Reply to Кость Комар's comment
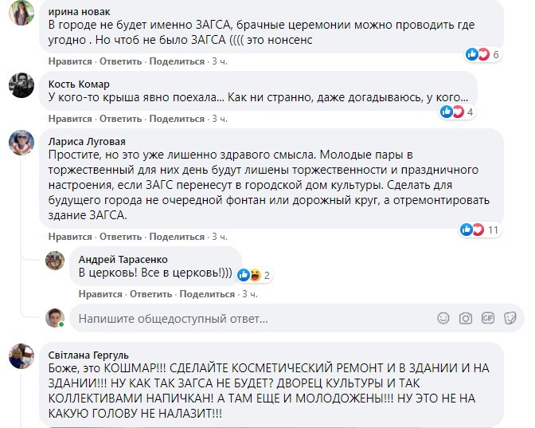 point(119,119)
